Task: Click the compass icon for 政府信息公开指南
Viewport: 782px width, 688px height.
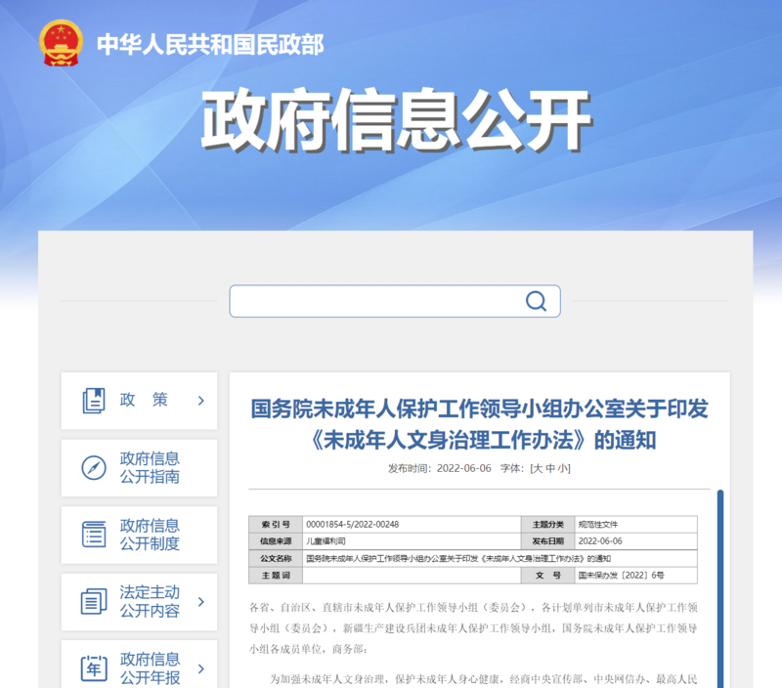Action: pyautogui.click(x=94, y=467)
